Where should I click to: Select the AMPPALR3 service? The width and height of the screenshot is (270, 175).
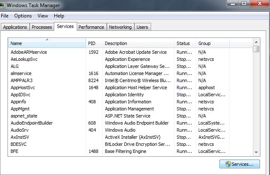pos(131,80)
